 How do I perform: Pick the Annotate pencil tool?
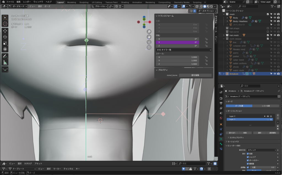pos(5,56)
